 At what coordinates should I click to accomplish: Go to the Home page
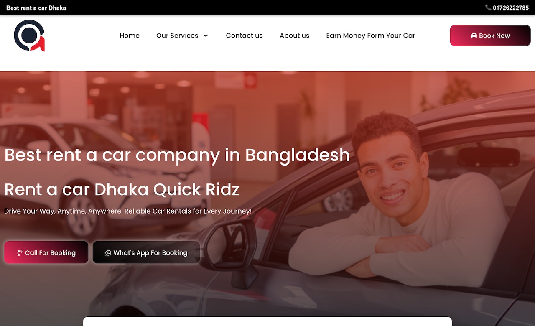(x=130, y=36)
